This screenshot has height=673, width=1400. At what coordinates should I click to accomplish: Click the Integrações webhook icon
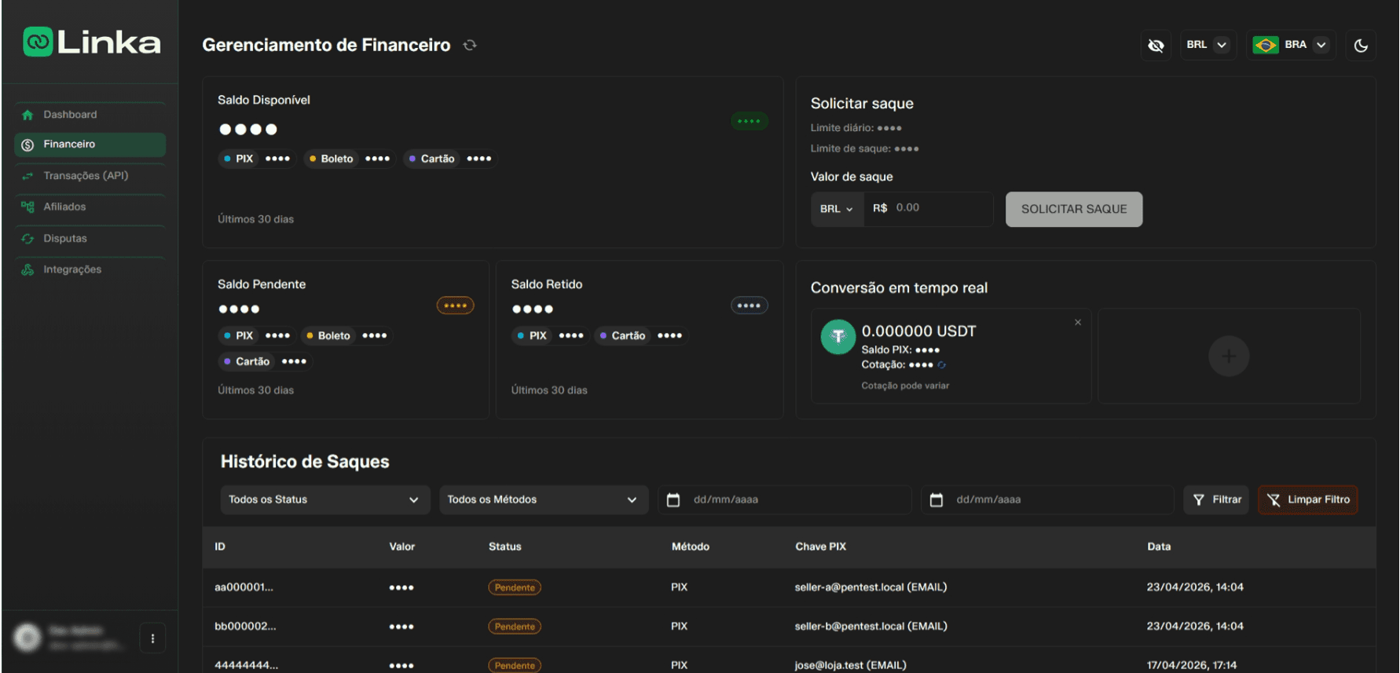27,269
